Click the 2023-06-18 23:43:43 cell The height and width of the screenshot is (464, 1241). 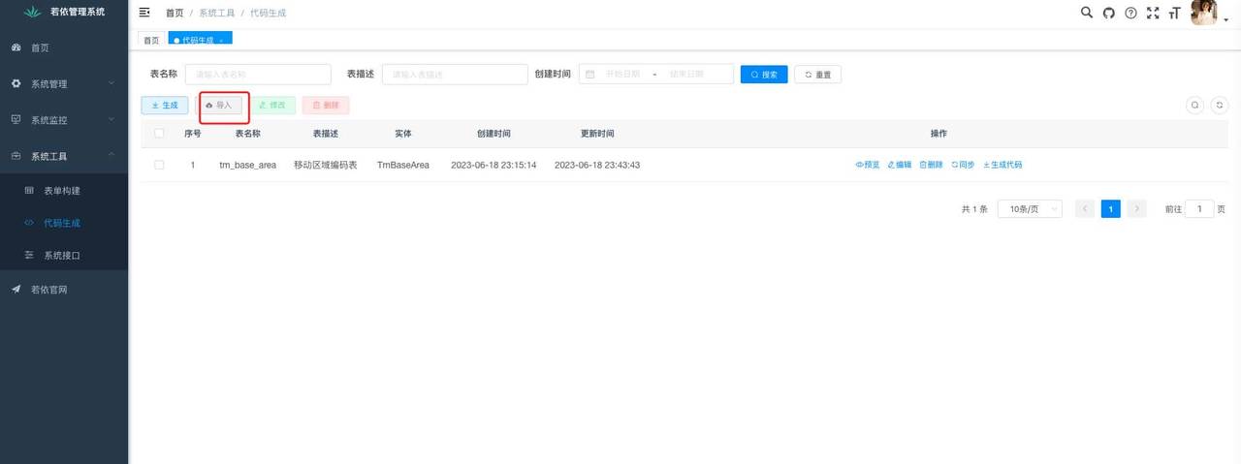[597, 165]
